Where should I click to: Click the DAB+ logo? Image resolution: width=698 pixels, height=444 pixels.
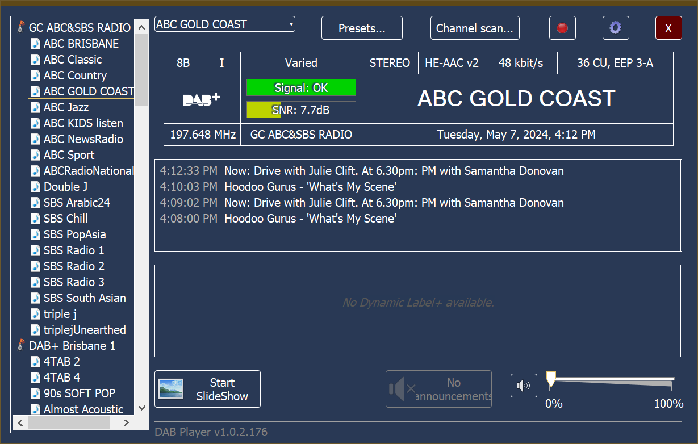202,99
